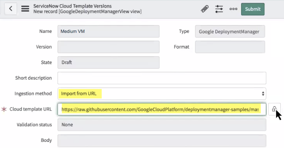
Task: Open more options with three dots icon
Action: [233, 9]
